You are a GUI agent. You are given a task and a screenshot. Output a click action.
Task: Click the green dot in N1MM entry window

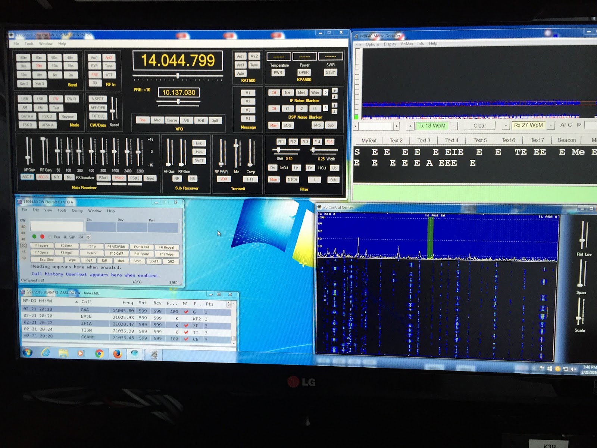(x=34, y=236)
